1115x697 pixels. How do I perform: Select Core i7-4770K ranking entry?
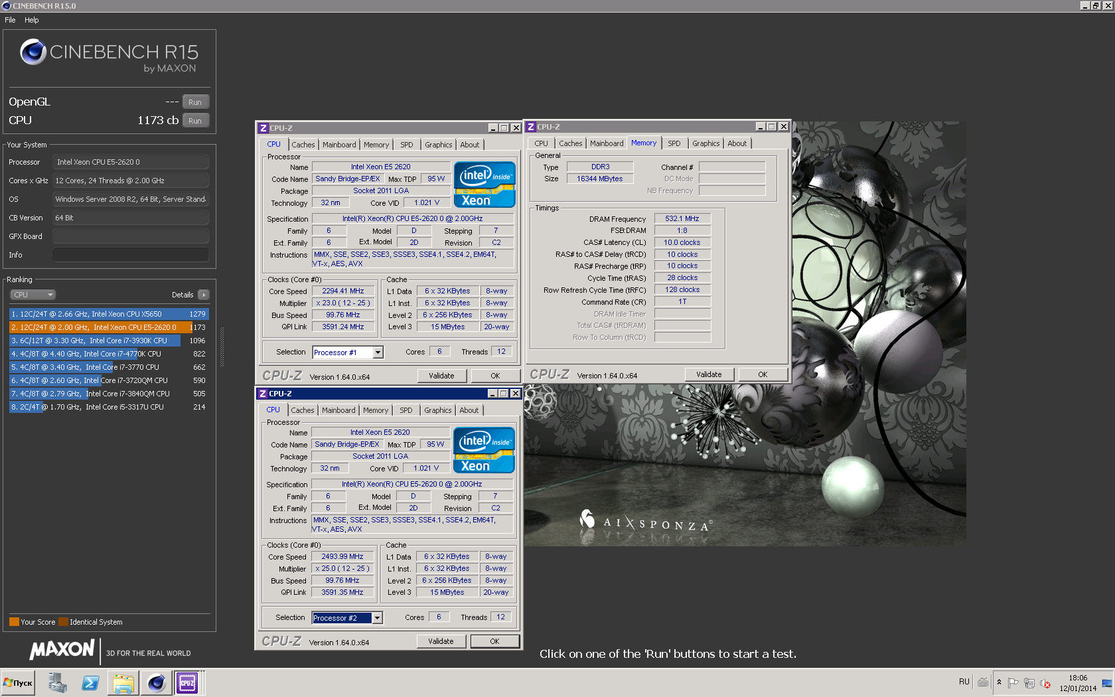(x=109, y=354)
